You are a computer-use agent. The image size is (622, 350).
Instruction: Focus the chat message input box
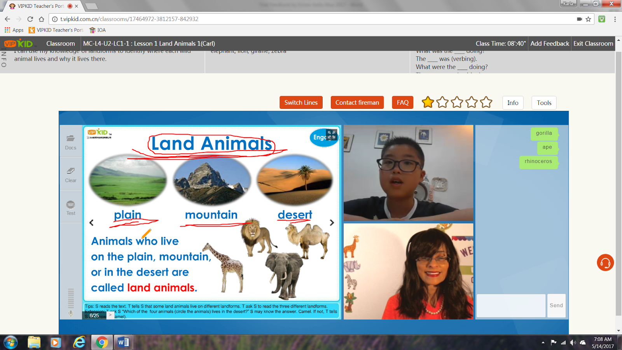coord(511,305)
